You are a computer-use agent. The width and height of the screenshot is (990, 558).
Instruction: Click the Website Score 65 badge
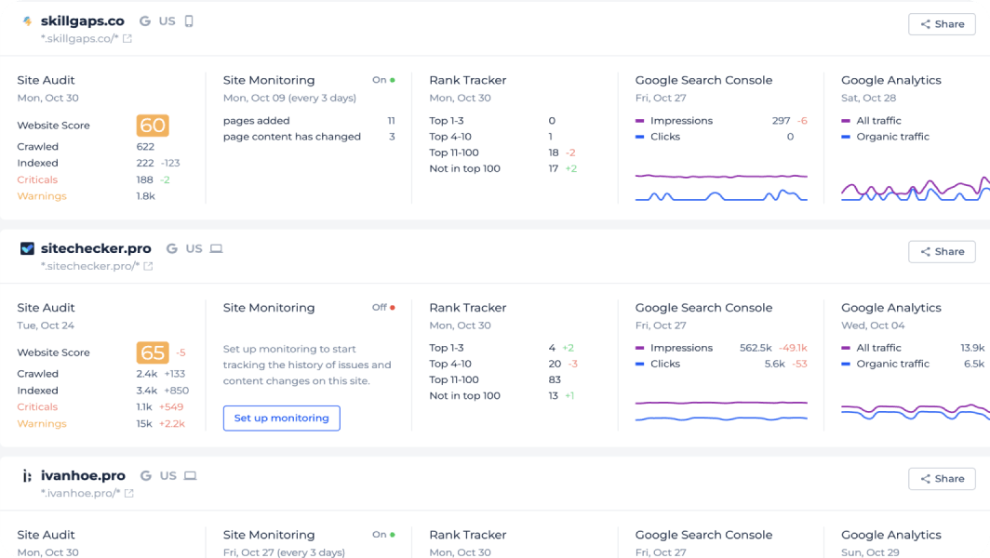(x=153, y=352)
